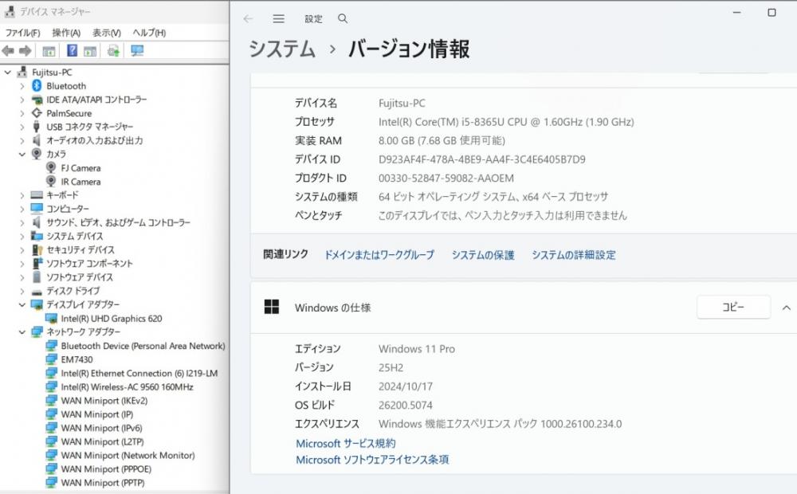The height and width of the screenshot is (494, 797).
Task: Click OS ビルド value 26200.5074
Action: [x=406, y=405]
